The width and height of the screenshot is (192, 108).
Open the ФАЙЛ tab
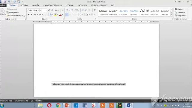point(3,5)
